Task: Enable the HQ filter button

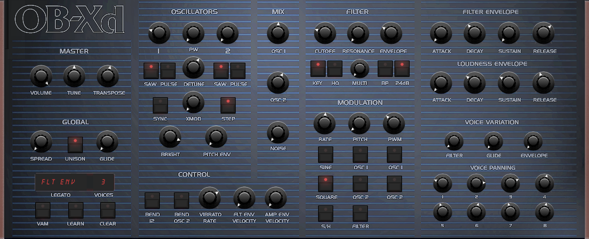Action: [x=335, y=69]
